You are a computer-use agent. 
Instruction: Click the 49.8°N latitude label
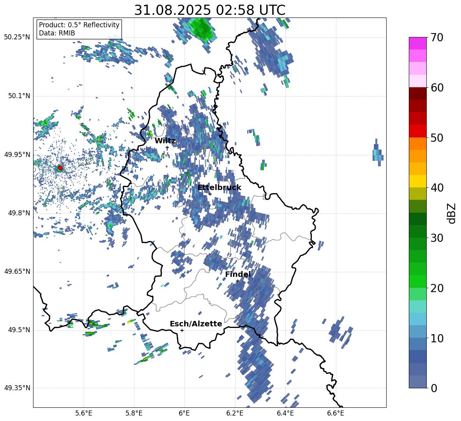click(x=19, y=213)
